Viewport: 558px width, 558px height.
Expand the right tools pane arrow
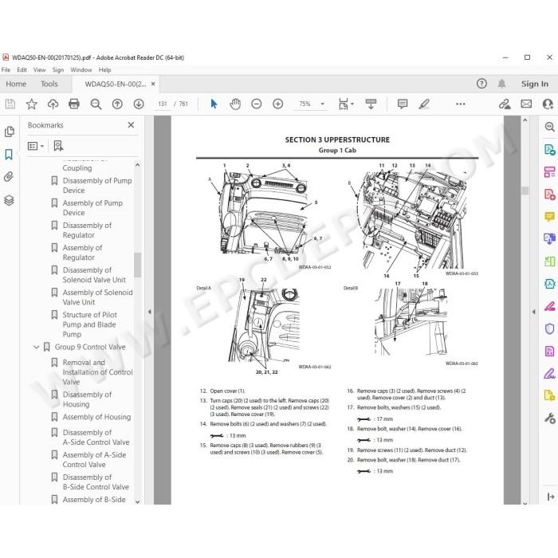[533, 312]
